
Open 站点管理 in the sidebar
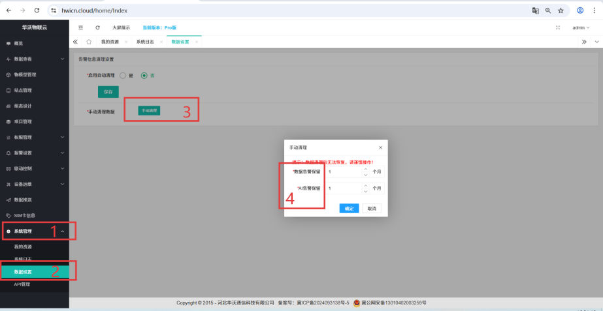23,90
